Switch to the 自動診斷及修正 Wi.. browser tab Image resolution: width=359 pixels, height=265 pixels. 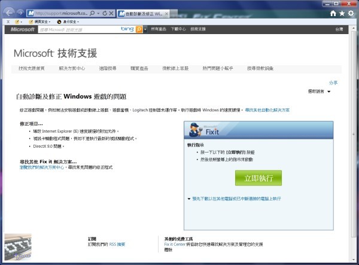click(x=144, y=14)
